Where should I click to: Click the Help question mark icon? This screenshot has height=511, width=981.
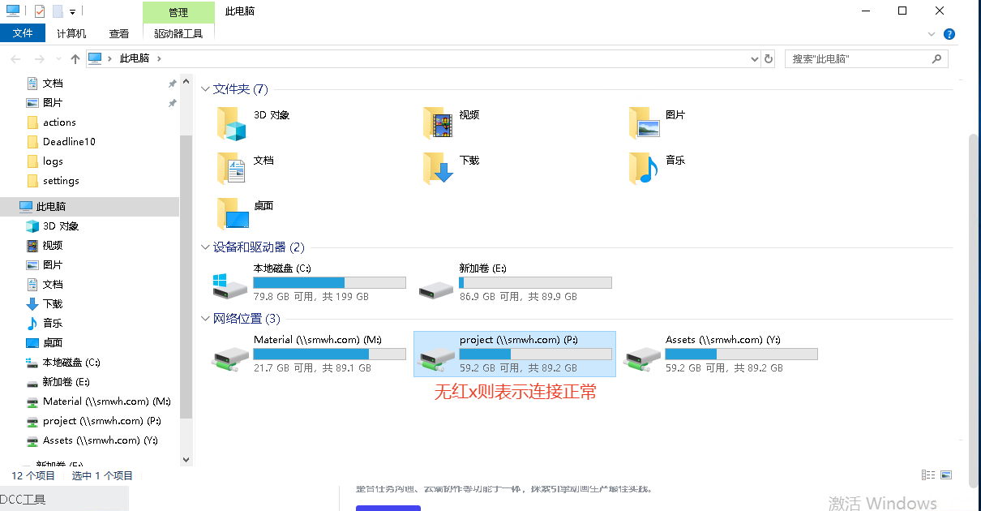pos(949,34)
